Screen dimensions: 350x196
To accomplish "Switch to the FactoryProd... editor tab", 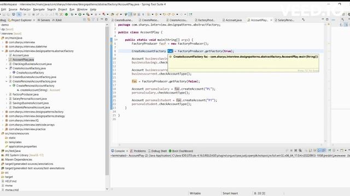I will point(205,20).
